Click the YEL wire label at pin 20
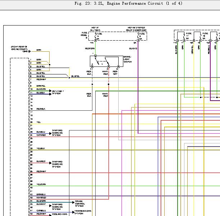The width and height of the screenshot is (220, 216). (38, 122)
